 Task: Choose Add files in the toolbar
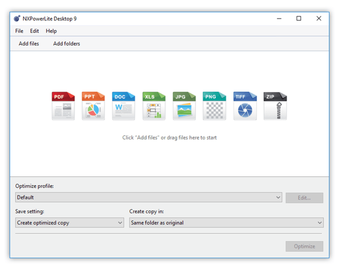click(29, 44)
